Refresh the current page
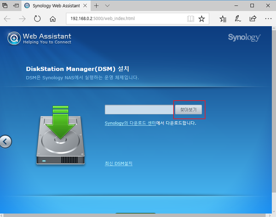 [37, 19]
